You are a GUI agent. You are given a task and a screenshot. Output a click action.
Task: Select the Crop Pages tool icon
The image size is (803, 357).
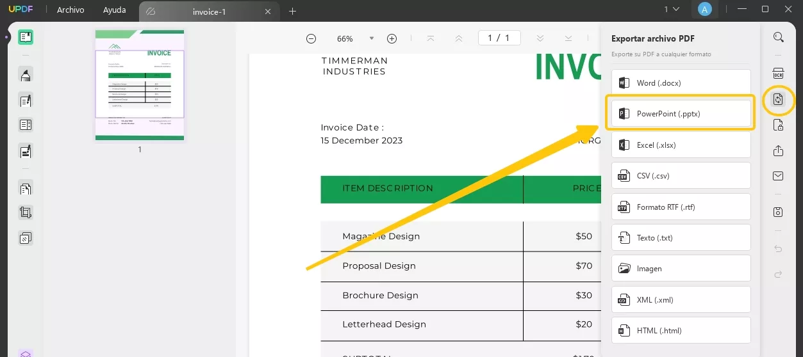coord(26,213)
